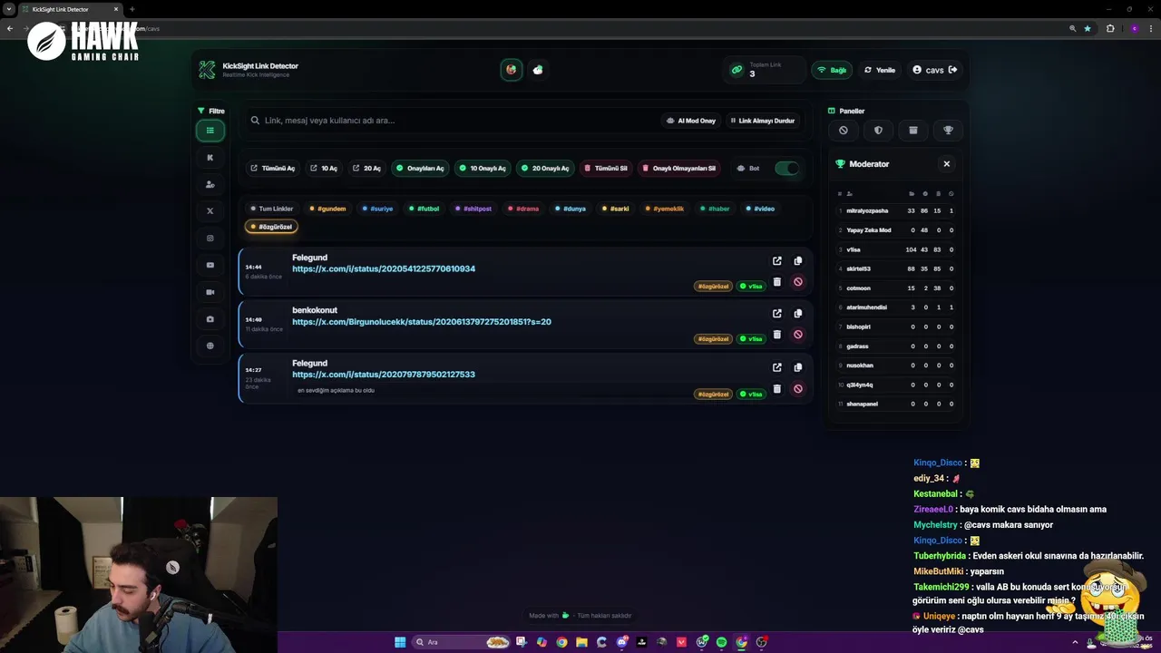The width and height of the screenshot is (1161, 653).
Task: Select the #drama tag filter
Action: (x=523, y=209)
